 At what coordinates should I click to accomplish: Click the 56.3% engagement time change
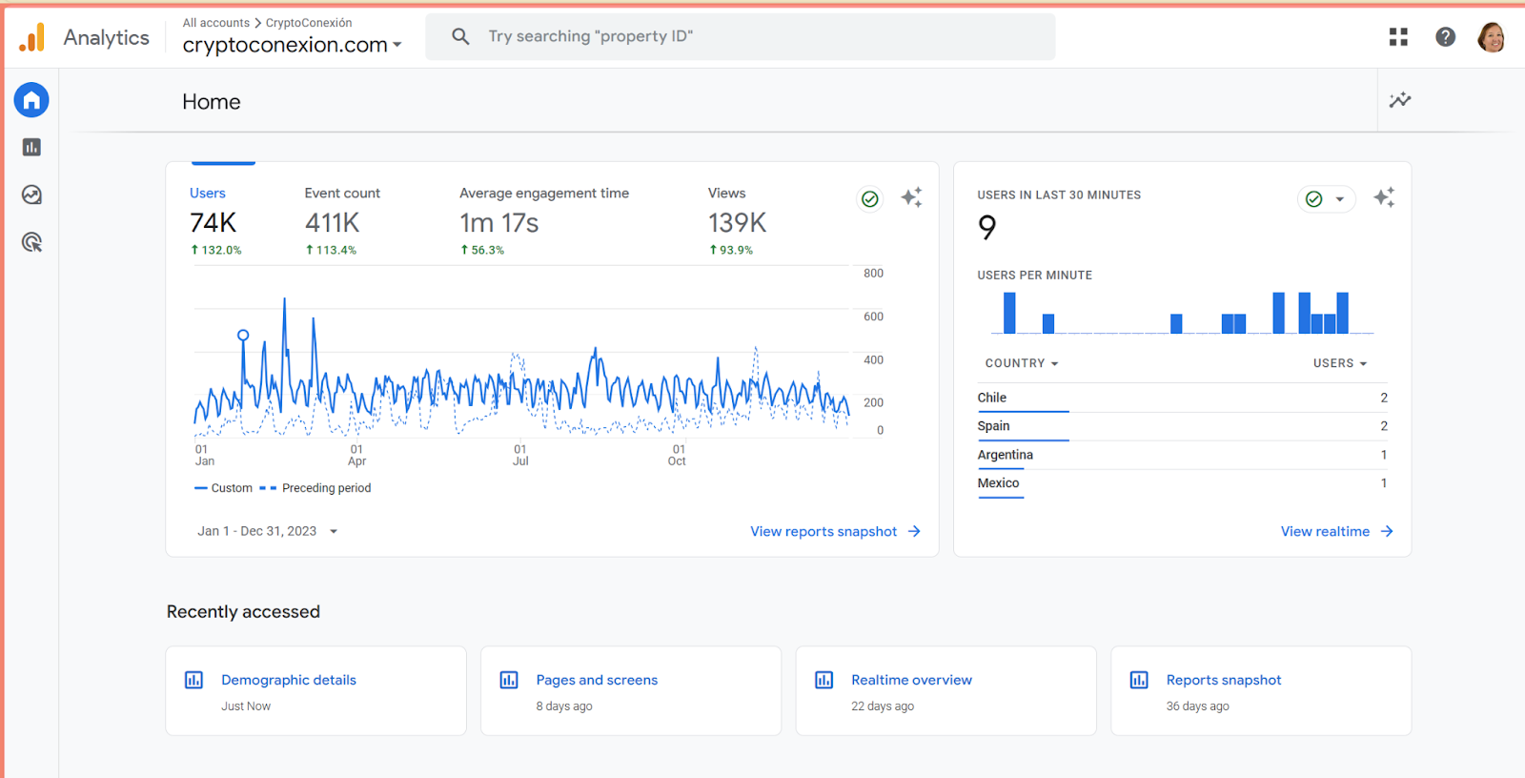(482, 250)
